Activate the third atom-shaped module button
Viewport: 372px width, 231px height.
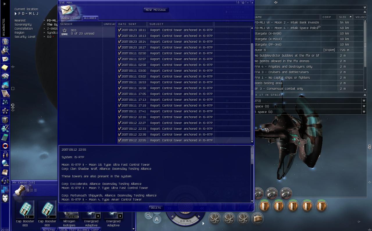click(x=243, y=218)
